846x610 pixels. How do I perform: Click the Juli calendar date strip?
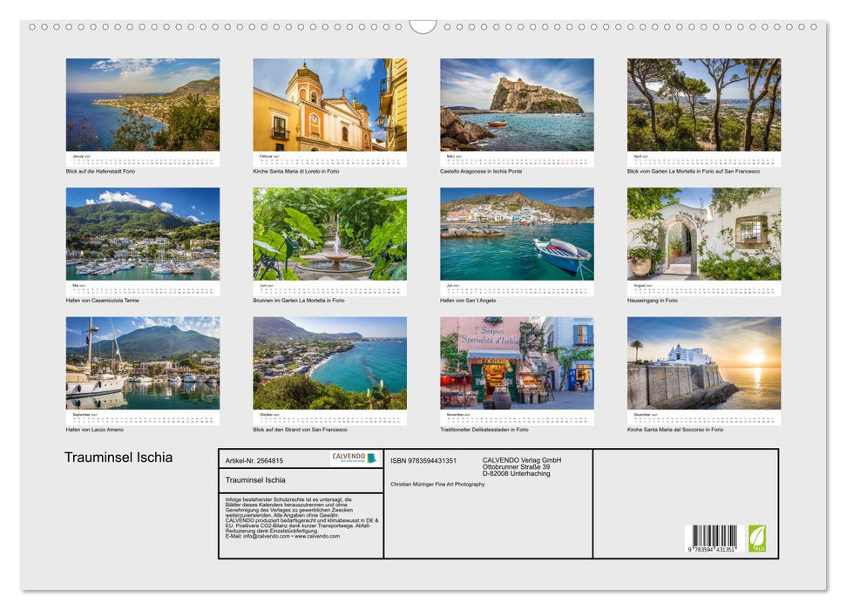click(x=517, y=288)
